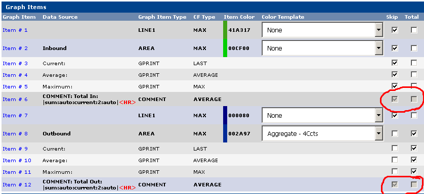Uncheck Skip checkbox for Item # 1
The width and height of the screenshot is (424, 194).
coord(395,30)
